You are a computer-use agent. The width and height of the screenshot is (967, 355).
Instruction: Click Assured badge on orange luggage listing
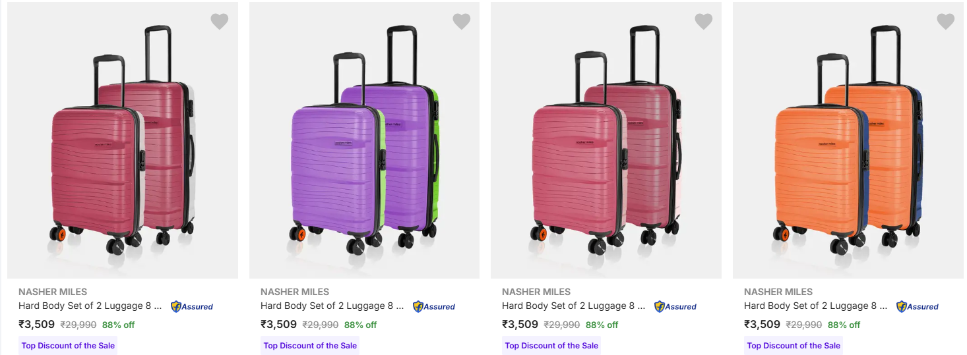point(918,306)
